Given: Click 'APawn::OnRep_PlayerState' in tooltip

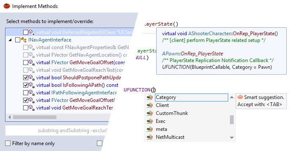Looking at the screenshot, I should tap(192, 54).
